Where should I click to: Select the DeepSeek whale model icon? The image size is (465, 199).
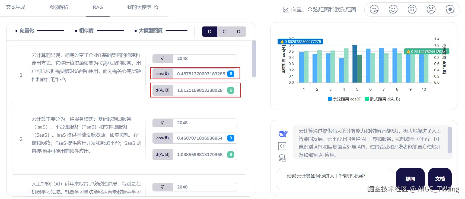pyautogui.click(x=283, y=134)
